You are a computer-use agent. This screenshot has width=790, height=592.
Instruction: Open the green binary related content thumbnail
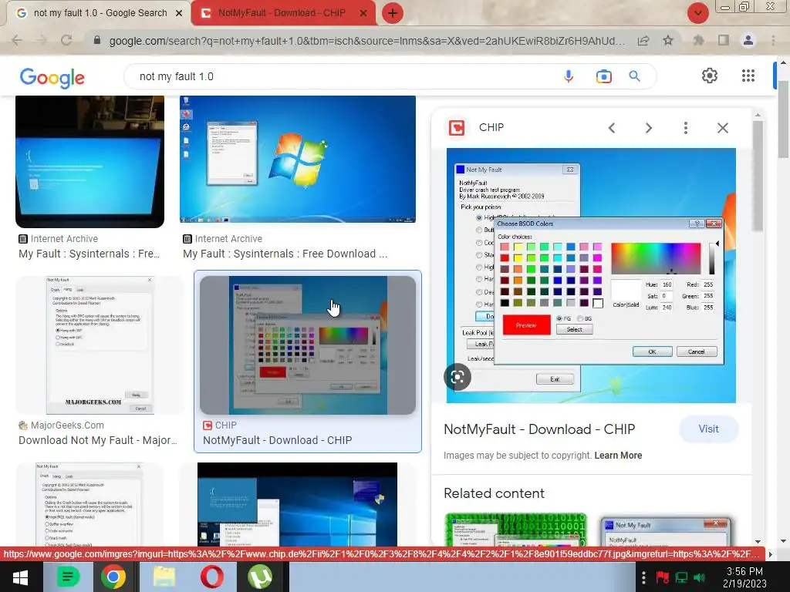pyautogui.click(x=515, y=530)
